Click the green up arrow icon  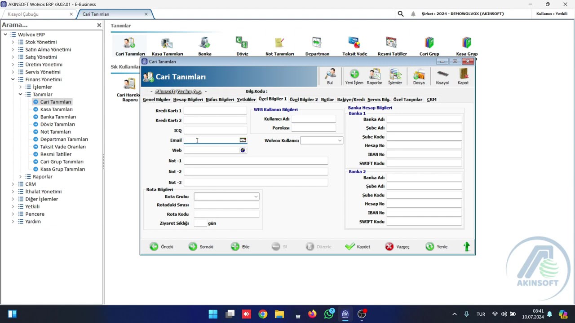pyautogui.click(x=467, y=246)
